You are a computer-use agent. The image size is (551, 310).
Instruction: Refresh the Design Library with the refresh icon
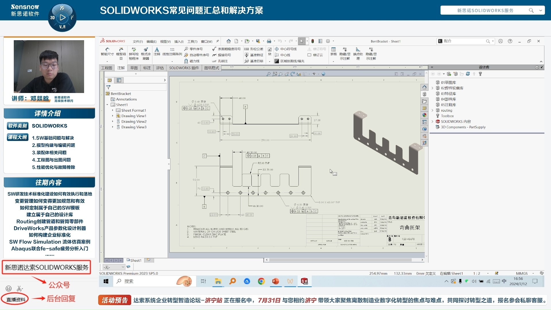click(x=468, y=74)
